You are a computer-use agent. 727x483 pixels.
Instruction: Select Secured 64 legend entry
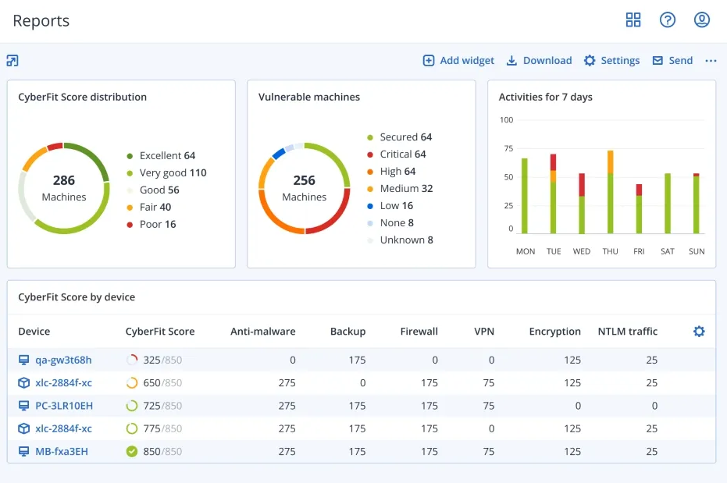pyautogui.click(x=399, y=137)
